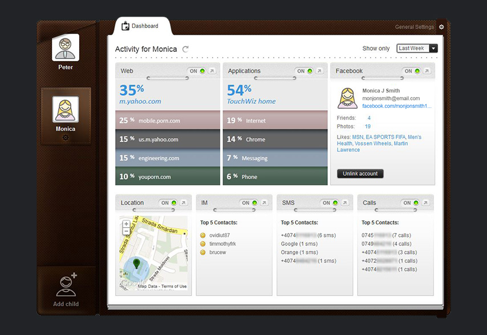487x335 pixels.
Task: Click the (4 calls) contact entry
Action: coord(387,244)
